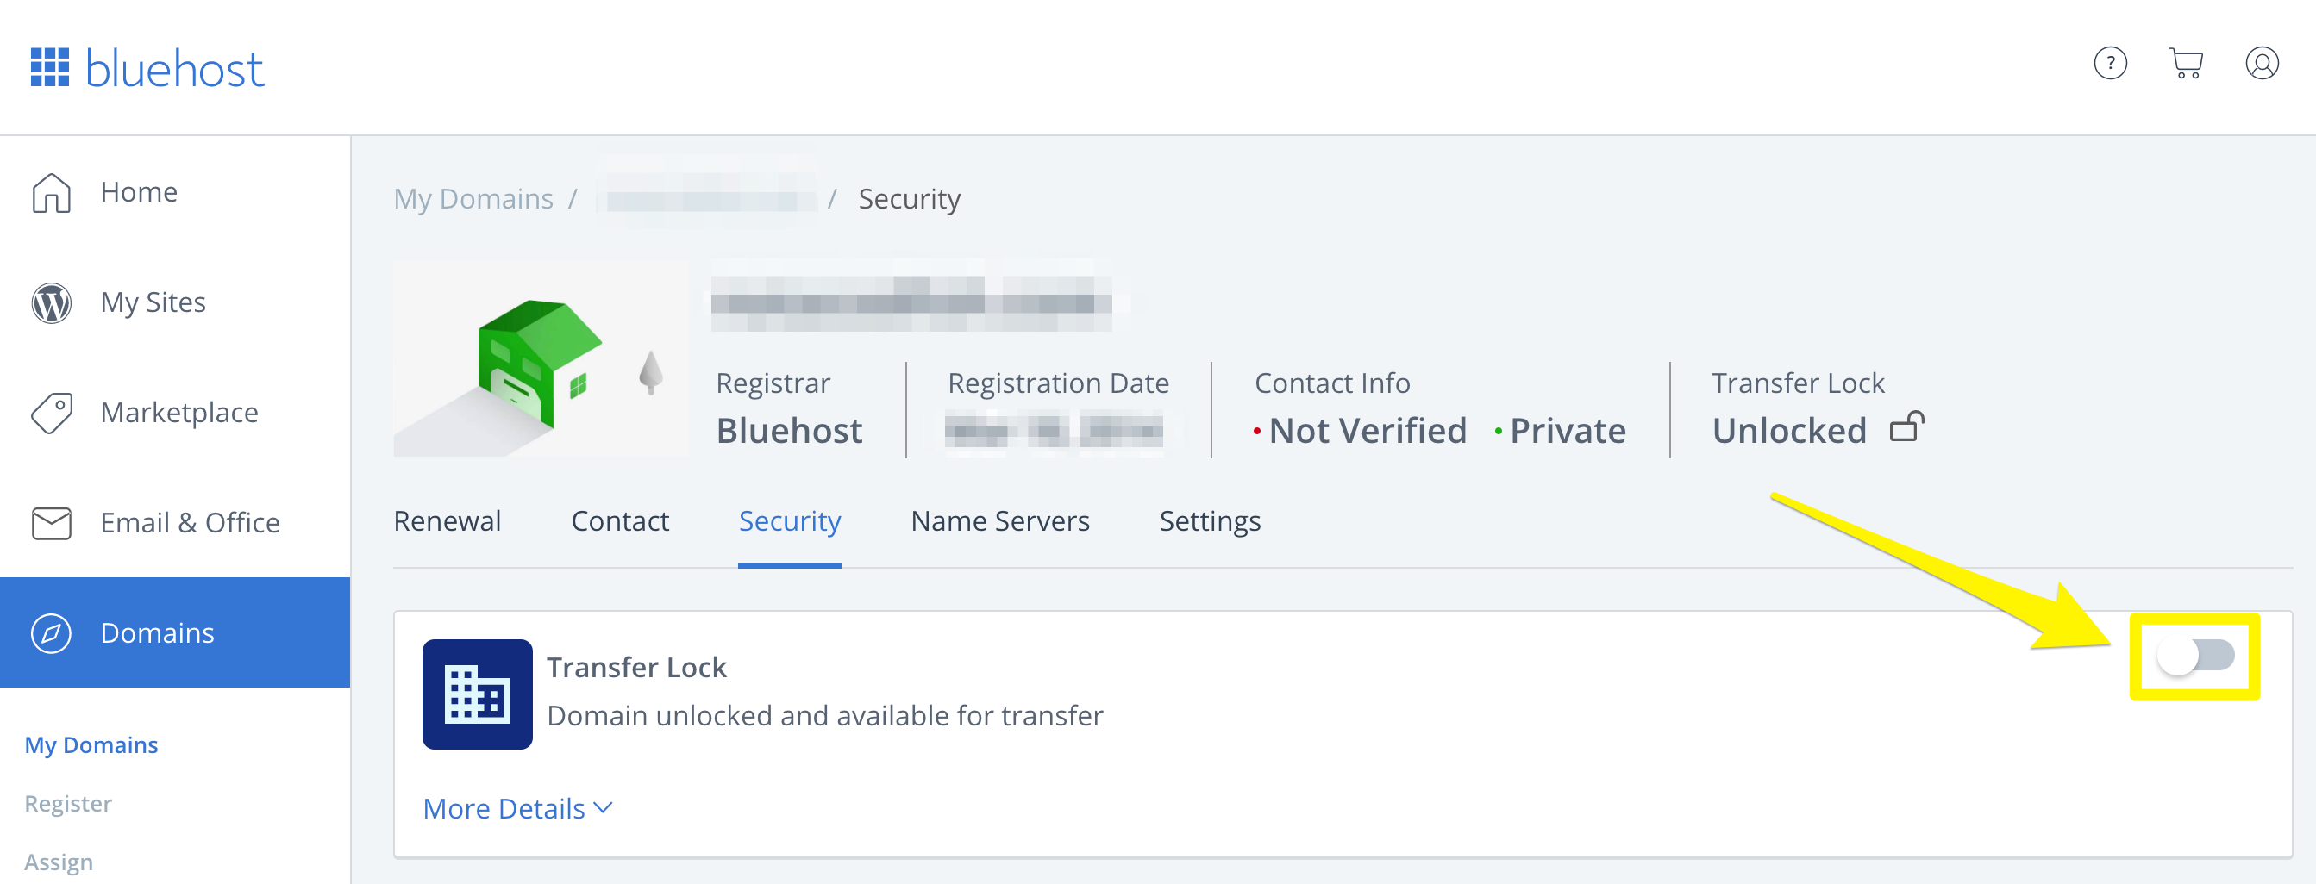Screen dimensions: 2316x884
Task: Click the WordPress My Sites icon
Action: click(51, 302)
